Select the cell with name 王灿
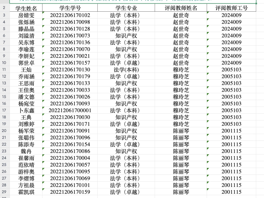Image resolution: width=264 pixels, height=198 pixels. 26,69
